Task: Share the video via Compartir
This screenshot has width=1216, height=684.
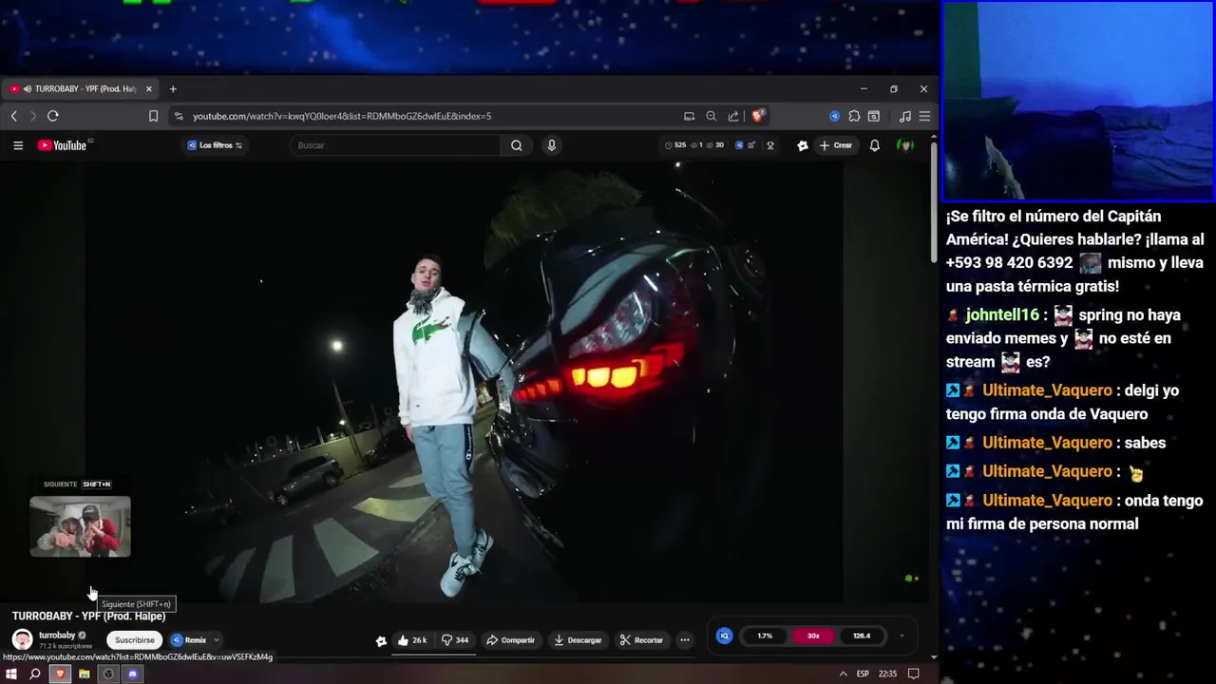Action: coord(510,640)
